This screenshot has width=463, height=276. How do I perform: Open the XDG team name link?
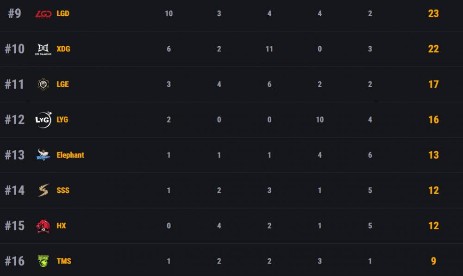pos(63,49)
